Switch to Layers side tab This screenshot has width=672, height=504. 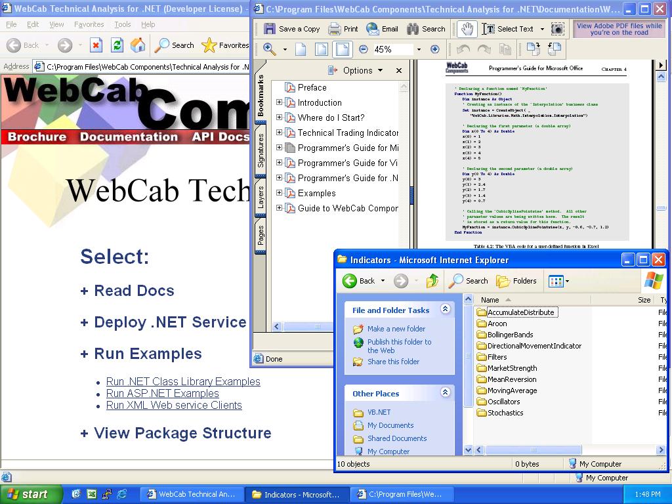click(261, 198)
